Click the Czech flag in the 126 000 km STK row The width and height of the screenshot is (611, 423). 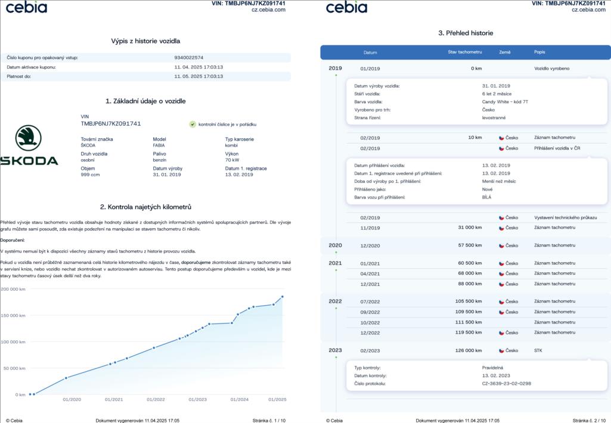(501, 350)
